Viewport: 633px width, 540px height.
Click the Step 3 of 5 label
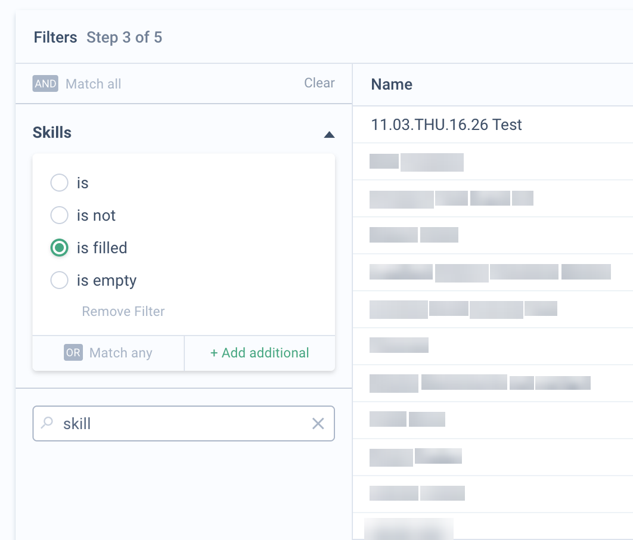click(x=125, y=37)
